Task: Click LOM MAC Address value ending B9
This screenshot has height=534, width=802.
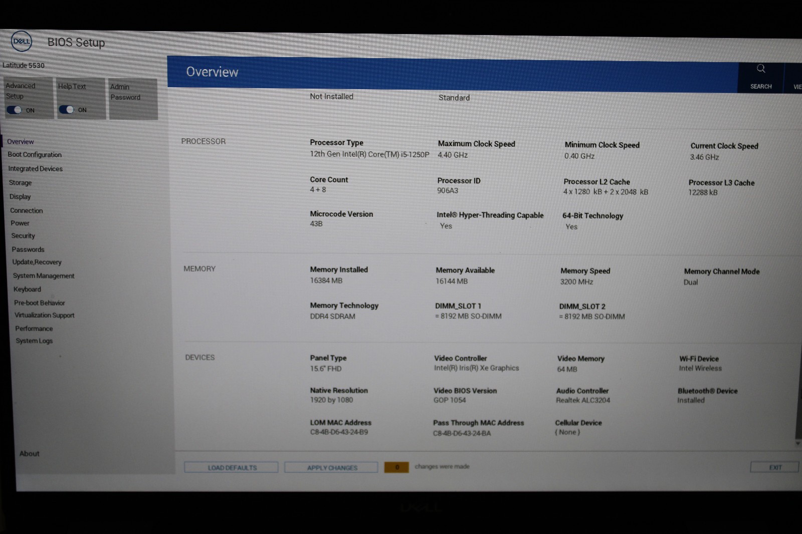Action: point(339,432)
